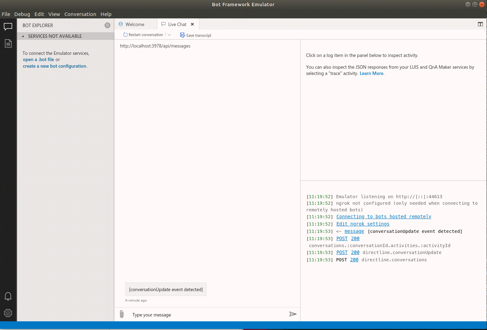Maximize the Bot Framework Emulator window
Viewport: 487px width, 330px height.
(x=475, y=4)
